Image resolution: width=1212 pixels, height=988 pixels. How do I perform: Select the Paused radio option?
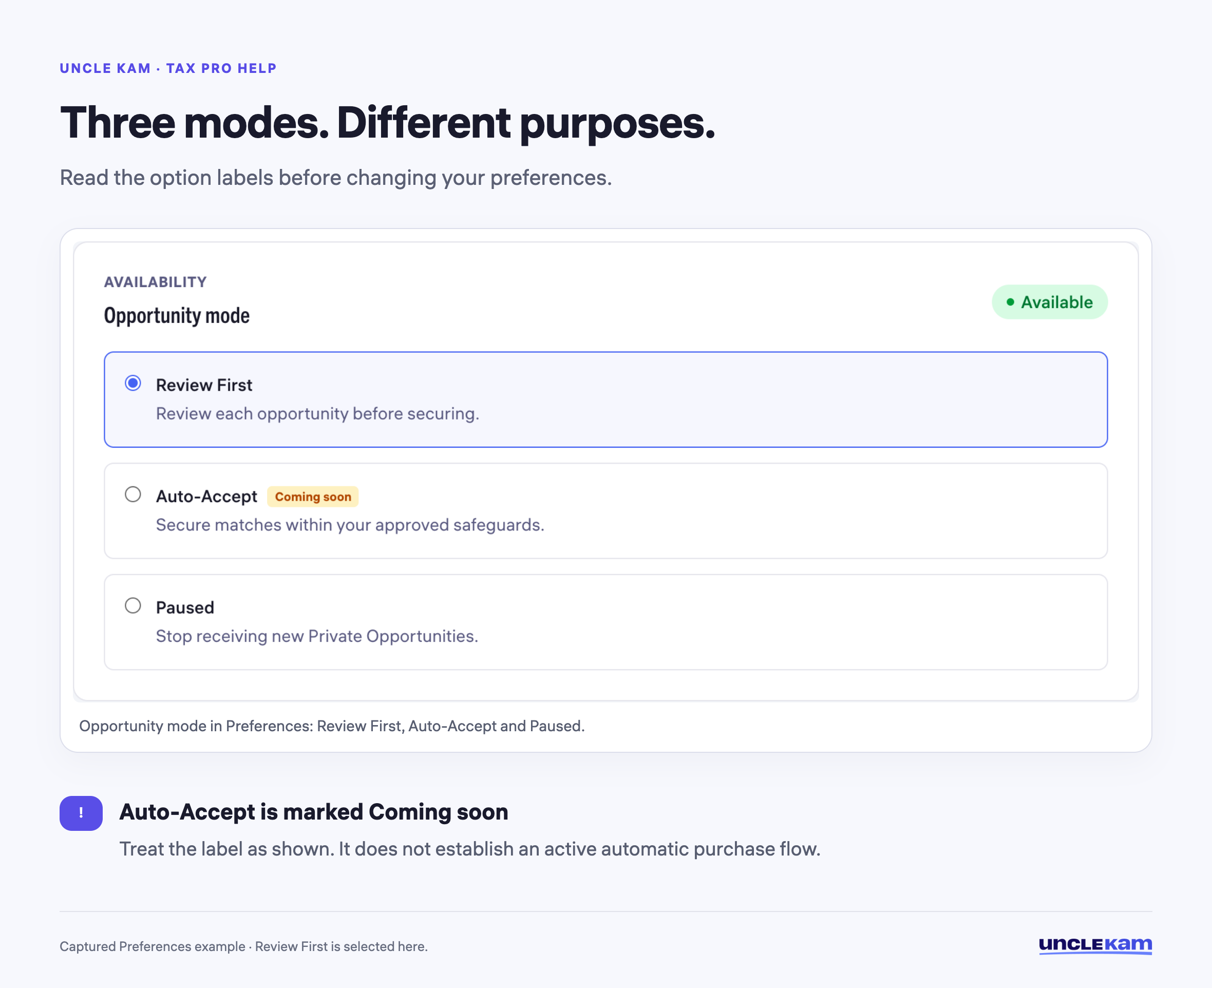click(x=132, y=605)
